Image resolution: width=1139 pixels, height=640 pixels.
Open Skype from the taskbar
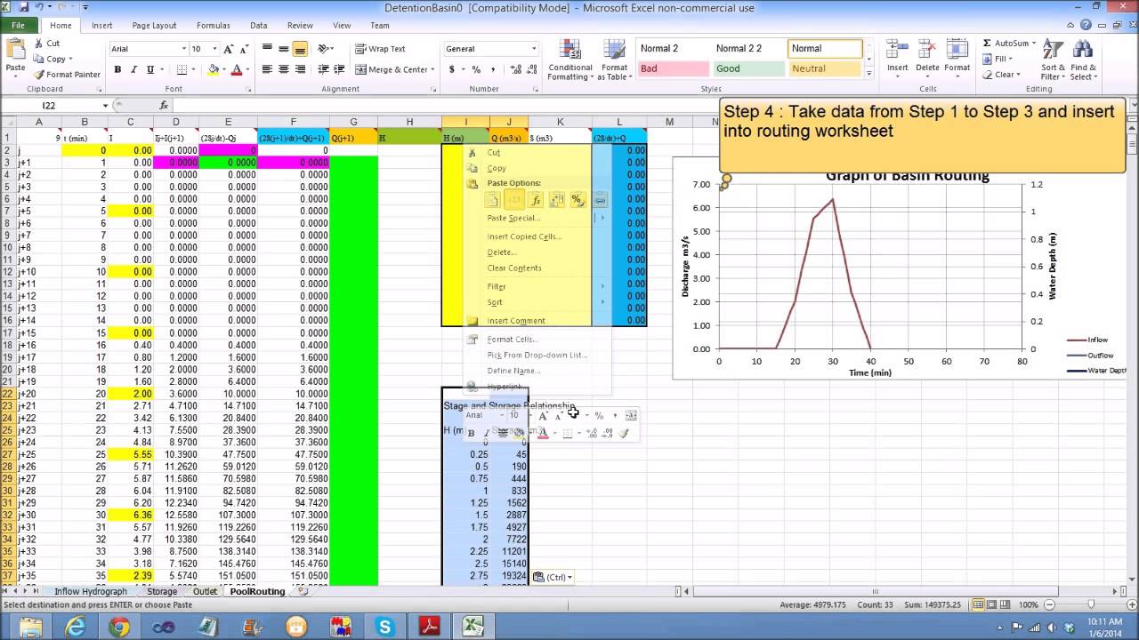385,627
